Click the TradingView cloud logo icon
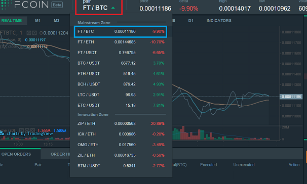The height and width of the screenshot is (184, 307). point(2,133)
